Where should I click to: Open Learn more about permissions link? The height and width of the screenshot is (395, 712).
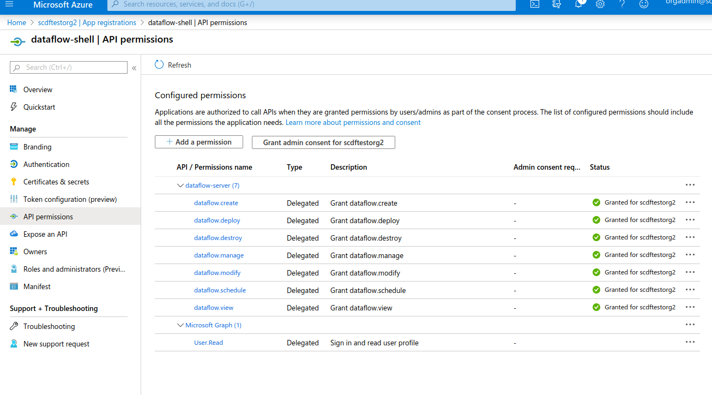[x=353, y=123]
